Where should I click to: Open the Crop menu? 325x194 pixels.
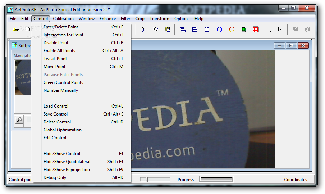[x=140, y=19]
